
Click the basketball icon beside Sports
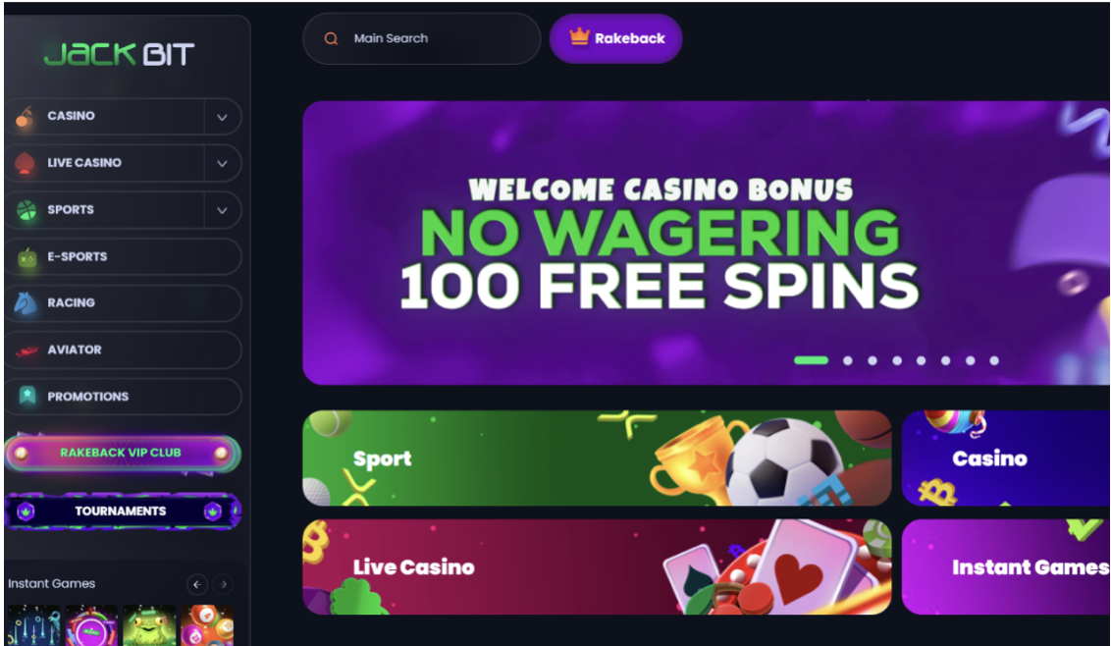[x=26, y=210]
